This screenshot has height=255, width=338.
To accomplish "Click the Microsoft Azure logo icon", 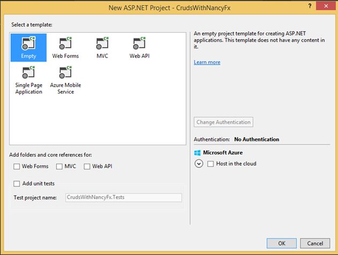I will point(197,153).
